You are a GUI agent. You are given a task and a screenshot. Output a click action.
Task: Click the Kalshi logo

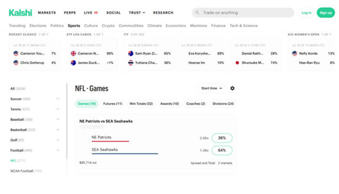[x=20, y=13]
